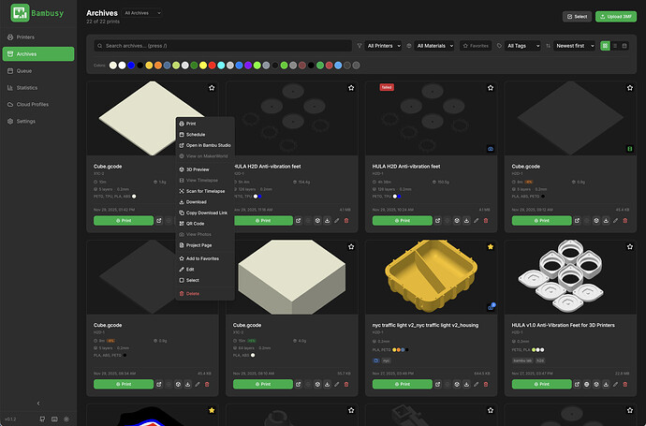Choose Schedule in the context menu
Screen dimensions: 646x426
[x=205, y=135]
